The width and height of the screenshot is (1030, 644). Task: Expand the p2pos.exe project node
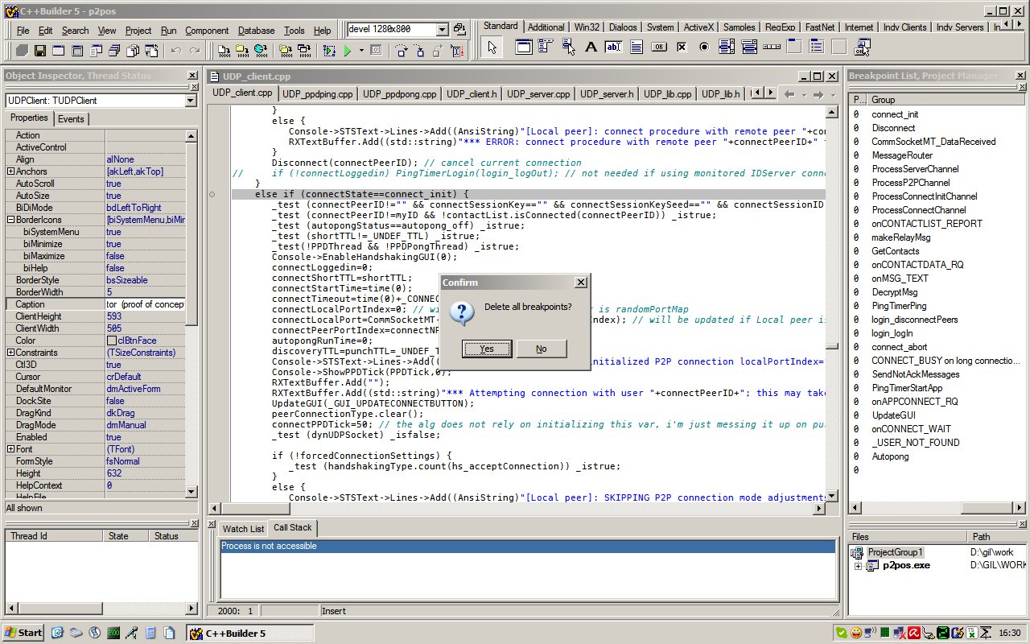[858, 566]
